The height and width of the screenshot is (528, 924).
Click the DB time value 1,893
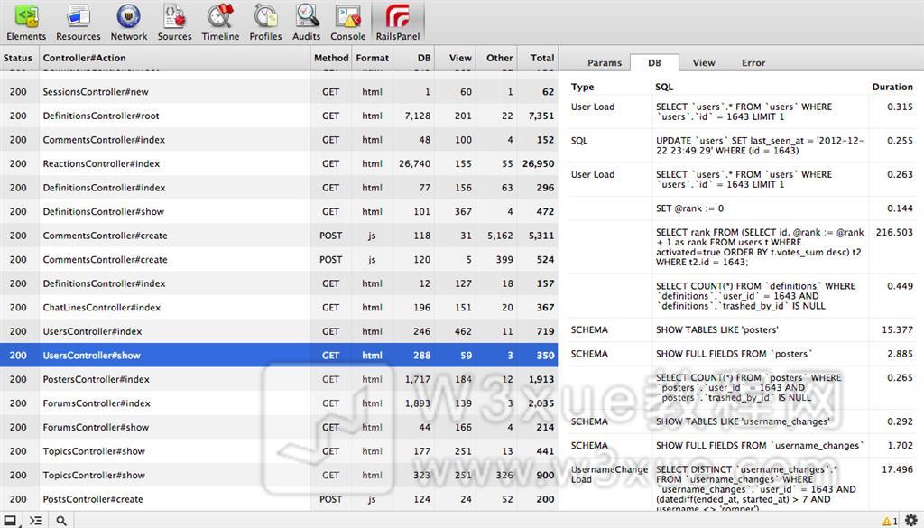click(417, 403)
